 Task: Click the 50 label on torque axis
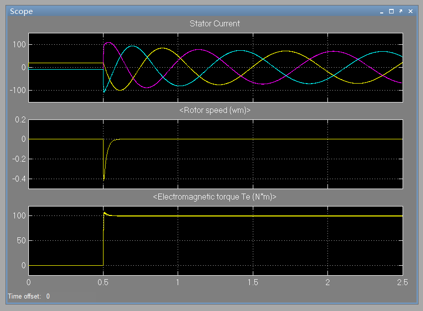tap(21, 240)
